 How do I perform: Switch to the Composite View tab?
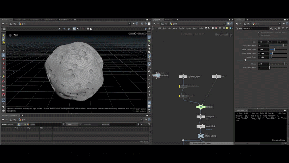coord(49,20)
